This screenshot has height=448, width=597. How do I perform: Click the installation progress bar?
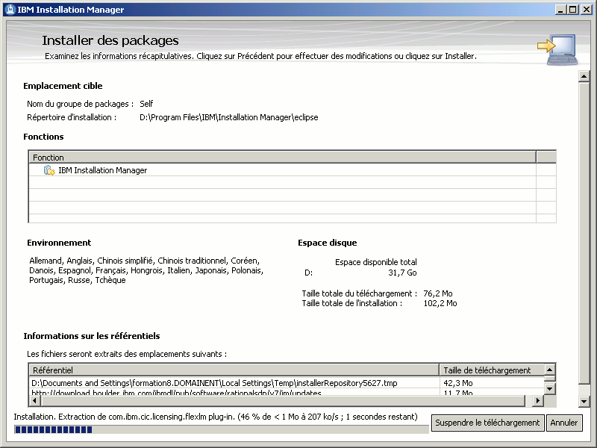(221, 430)
